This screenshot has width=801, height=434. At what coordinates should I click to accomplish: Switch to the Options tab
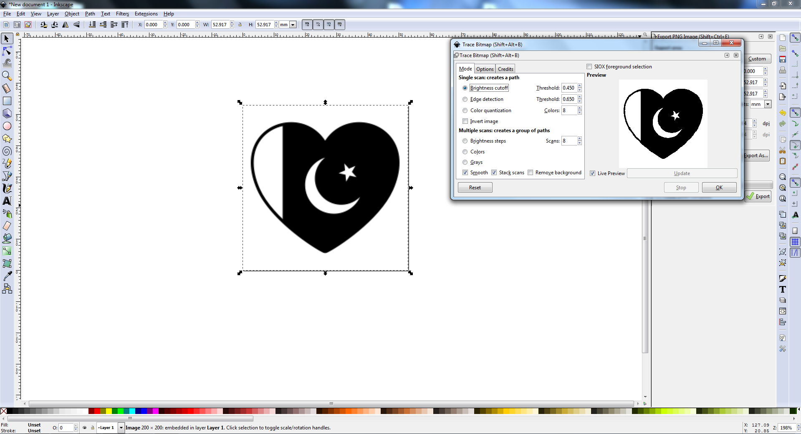pos(485,69)
